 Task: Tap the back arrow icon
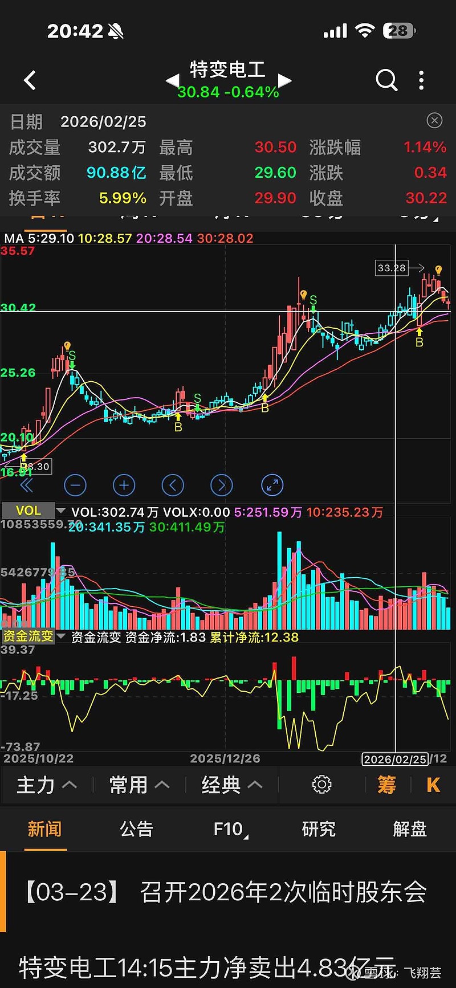(30, 80)
